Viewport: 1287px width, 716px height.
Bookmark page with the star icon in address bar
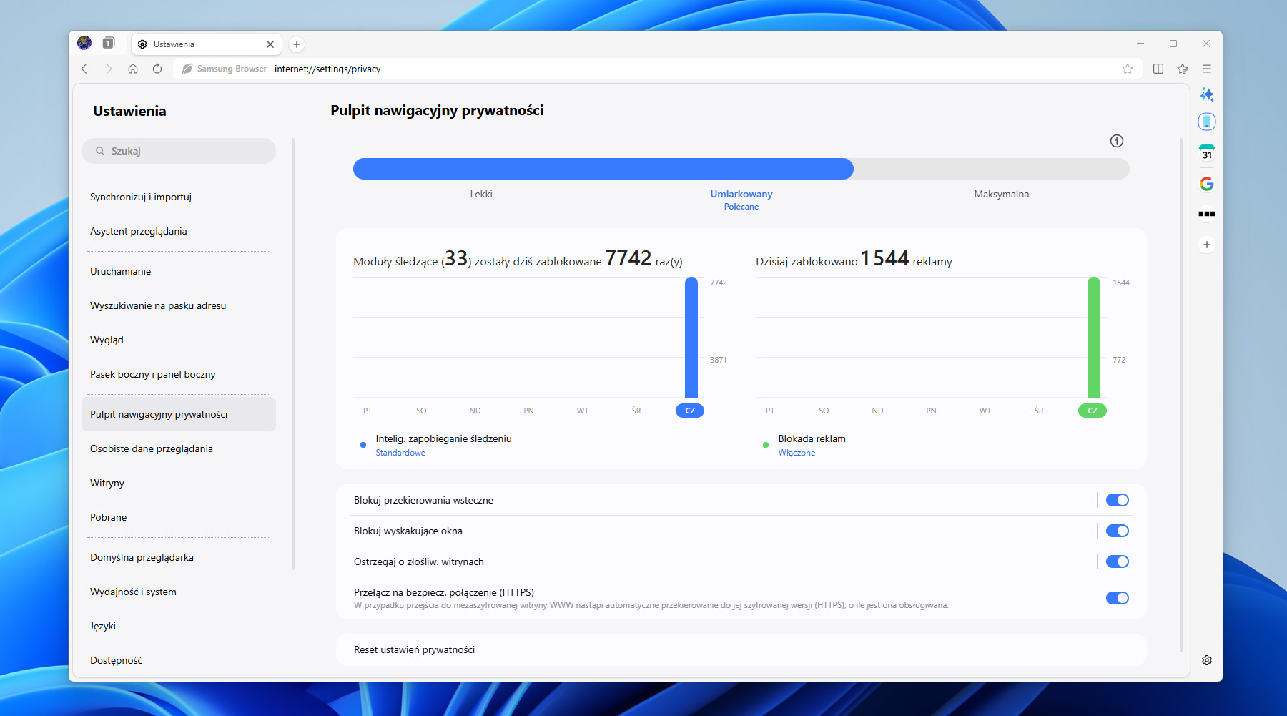[1128, 69]
